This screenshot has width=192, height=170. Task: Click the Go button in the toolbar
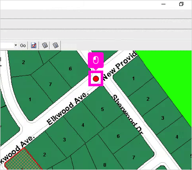tap(23, 45)
